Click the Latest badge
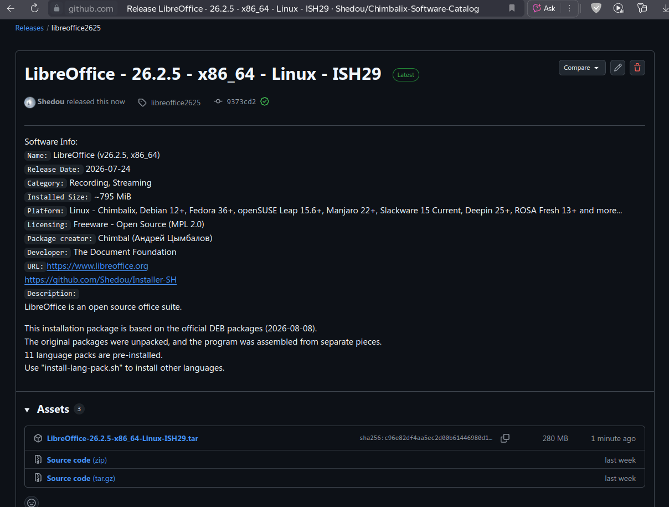The image size is (669, 507). click(406, 75)
